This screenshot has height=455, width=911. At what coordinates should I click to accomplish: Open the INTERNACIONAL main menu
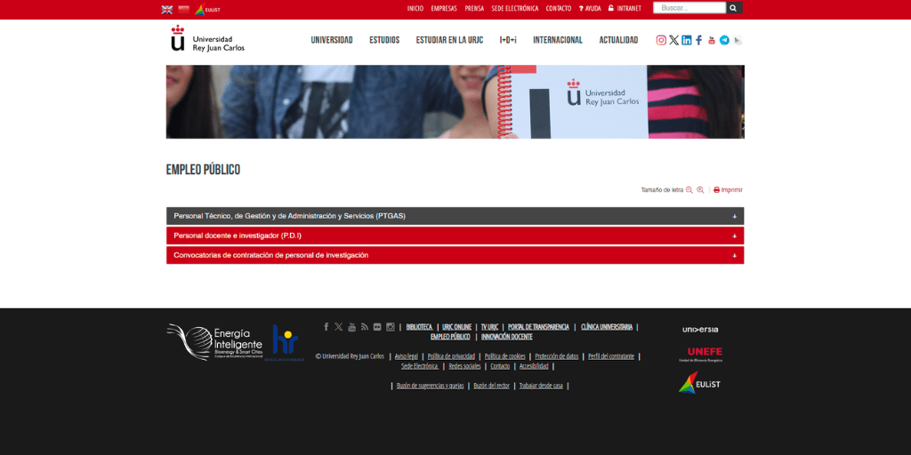pos(558,40)
